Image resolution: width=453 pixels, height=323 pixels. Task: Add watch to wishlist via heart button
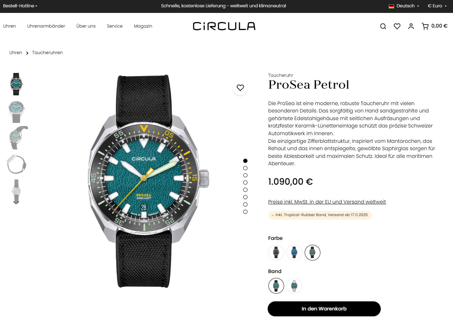(x=240, y=88)
